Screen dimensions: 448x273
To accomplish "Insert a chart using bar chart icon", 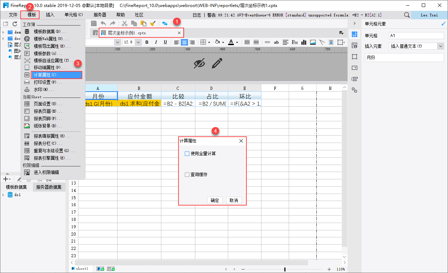I will pos(304,42).
